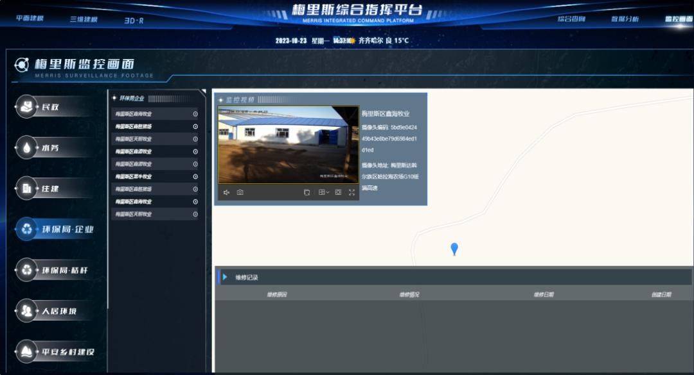
Task: Click the framed-square icon beside fullscreen
Action: [x=338, y=192]
